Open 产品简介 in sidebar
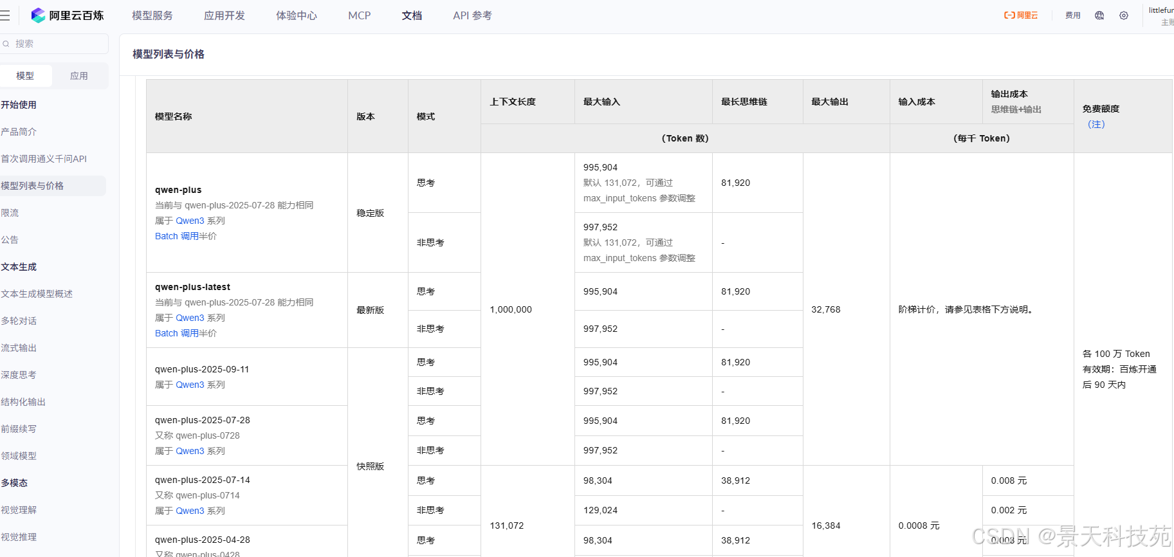 (19, 132)
